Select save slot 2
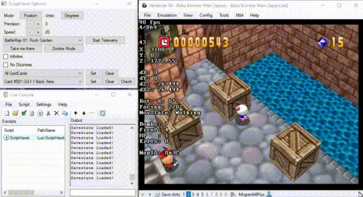This screenshot has height=197, width=363. click(x=188, y=194)
